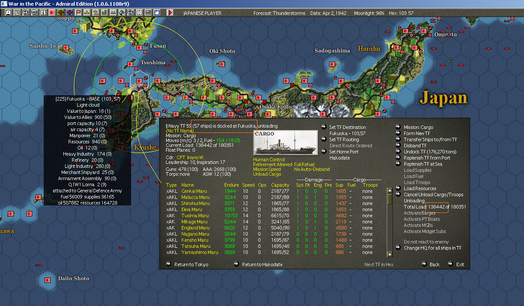
Task: Open ship Genkai Maru
Action: pyautogui.click(x=194, y=191)
